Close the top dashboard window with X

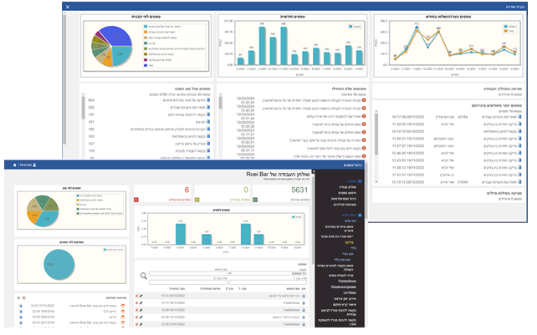[68, 6]
